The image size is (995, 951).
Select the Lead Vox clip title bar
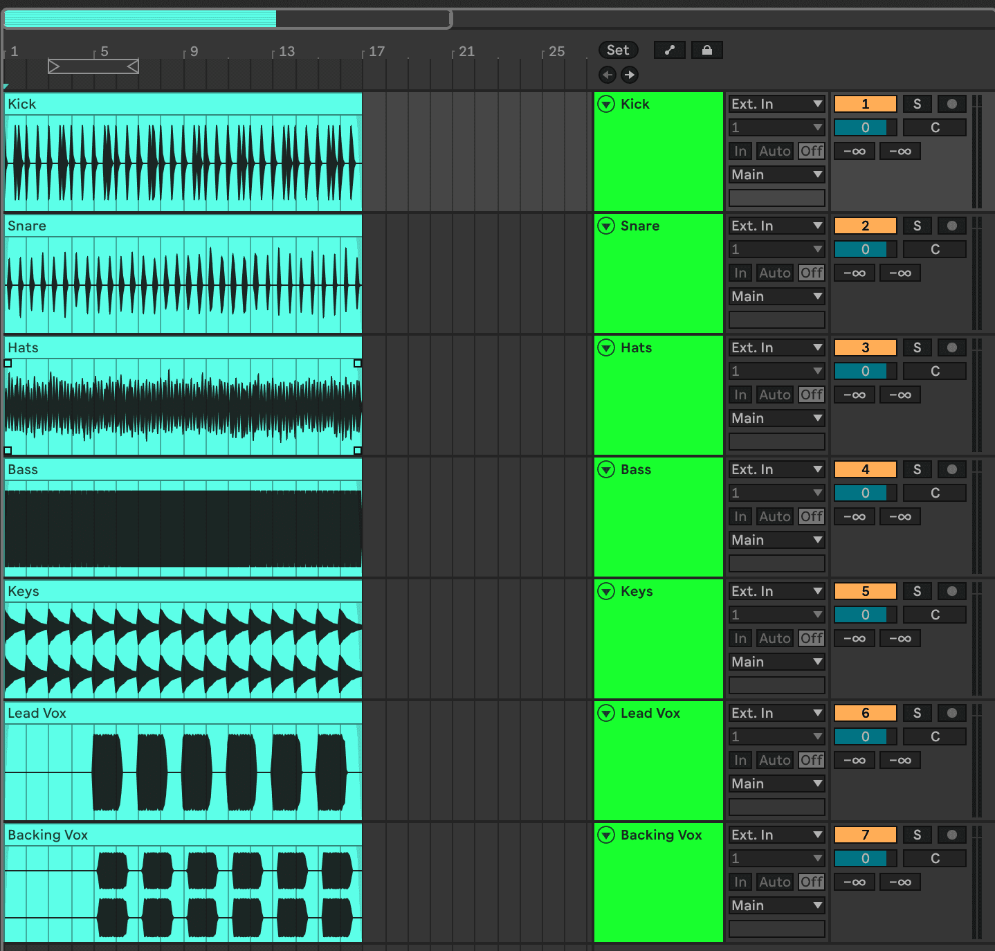click(x=183, y=713)
